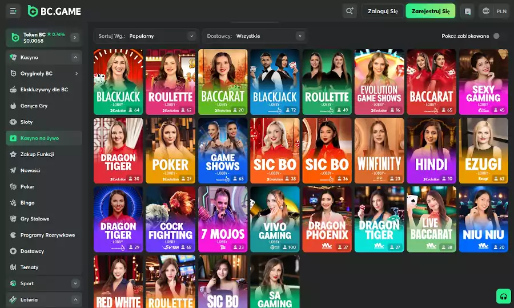Click the Token BC arrow icon
Image resolution: width=514 pixels, height=308 pixels.
75,38
